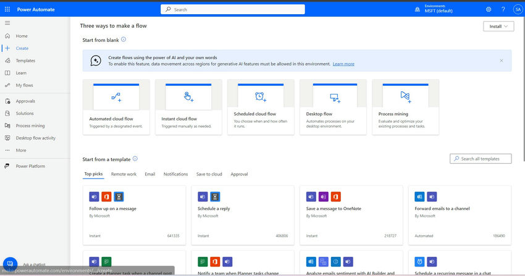Switch to the Notifications tab
This screenshot has height=276, width=525.
tap(175, 174)
